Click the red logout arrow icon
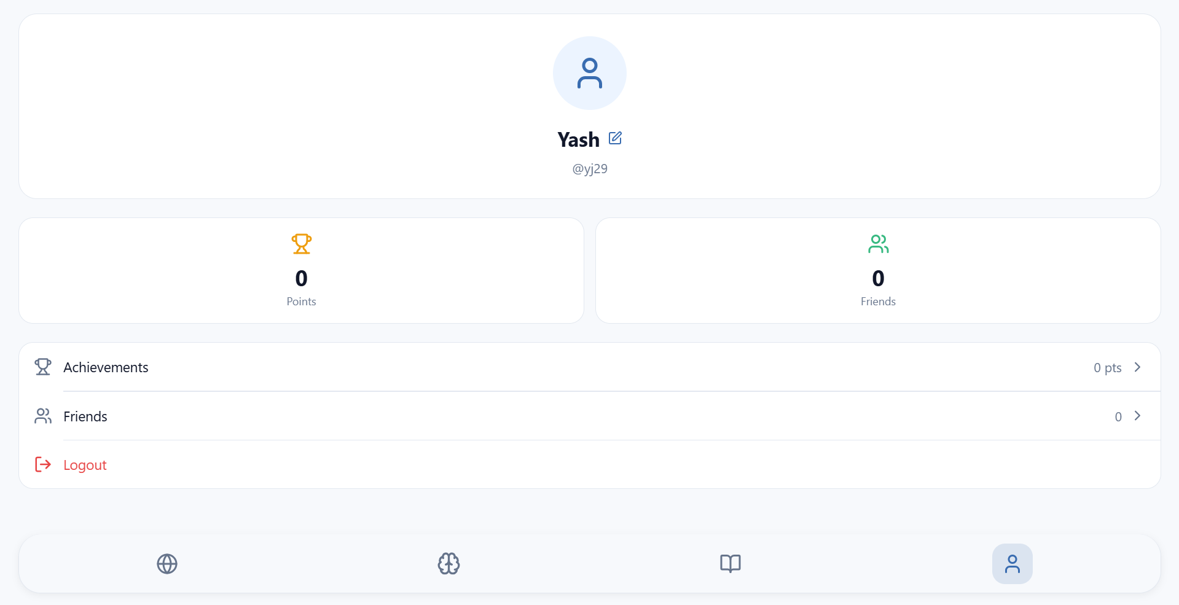 tap(43, 464)
